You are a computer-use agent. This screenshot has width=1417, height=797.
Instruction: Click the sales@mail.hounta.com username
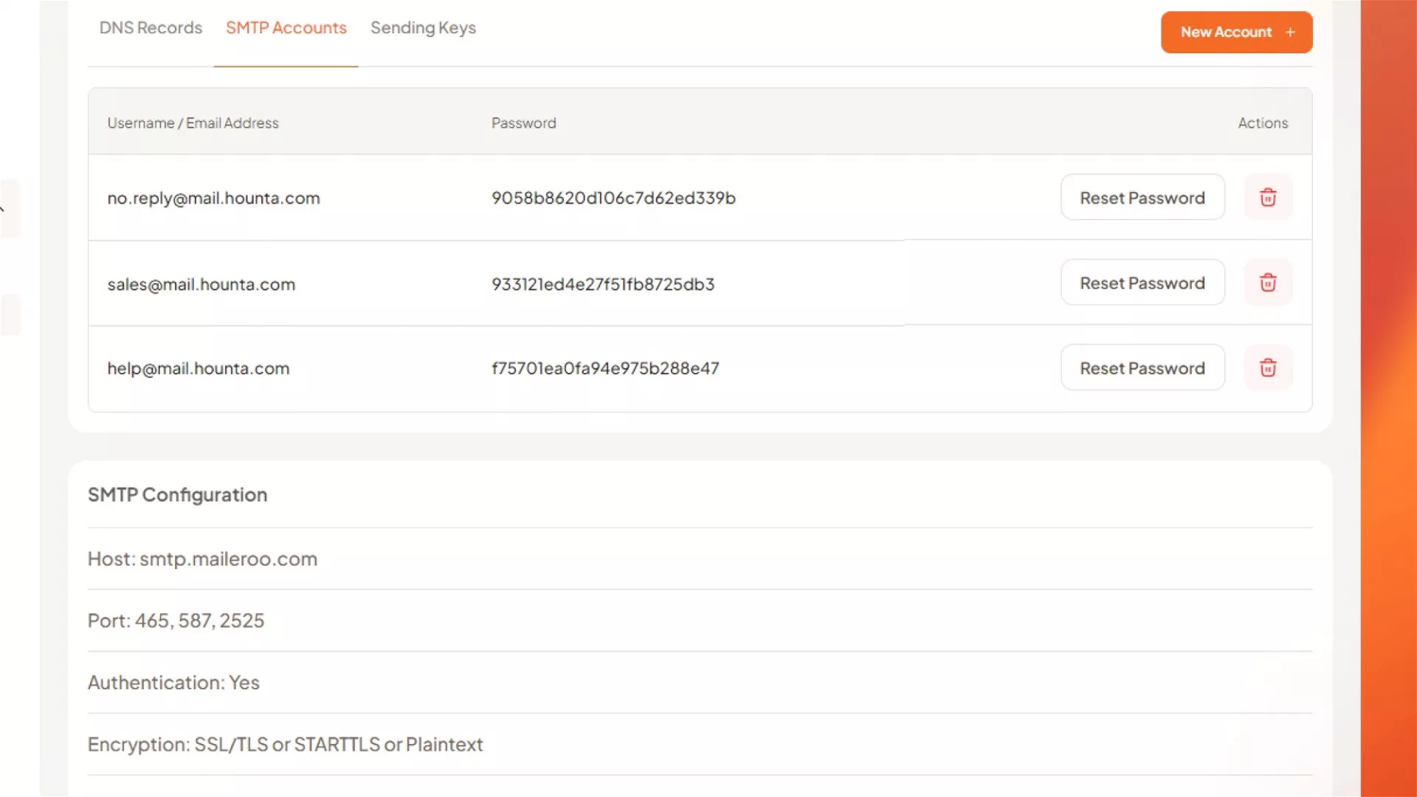click(x=201, y=284)
